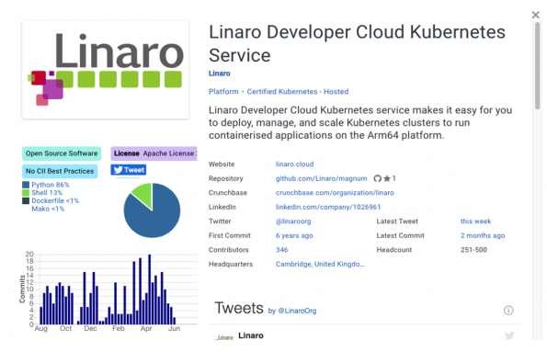Open the @LinaroOrg link in Tweets header

pos(297,311)
